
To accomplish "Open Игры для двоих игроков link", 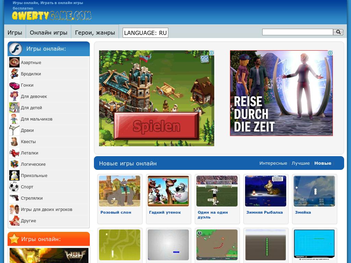I will click(47, 210).
